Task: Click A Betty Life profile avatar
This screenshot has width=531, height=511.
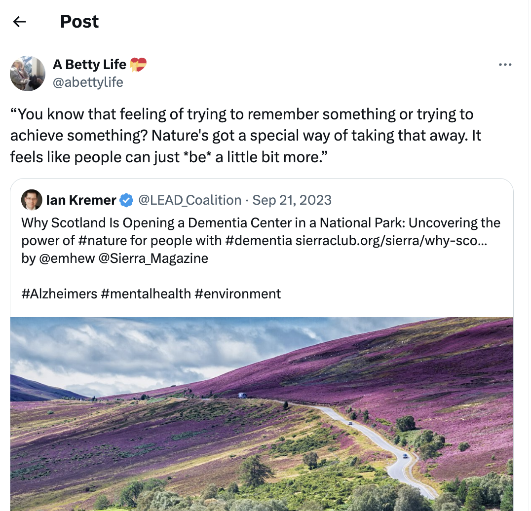Action: pos(28,73)
